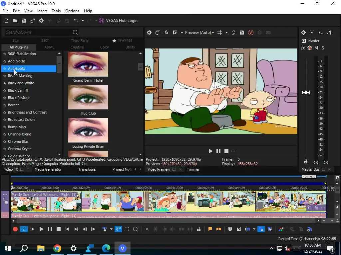Create a new project with the New icon
341x255 pixels.
click(7, 21)
